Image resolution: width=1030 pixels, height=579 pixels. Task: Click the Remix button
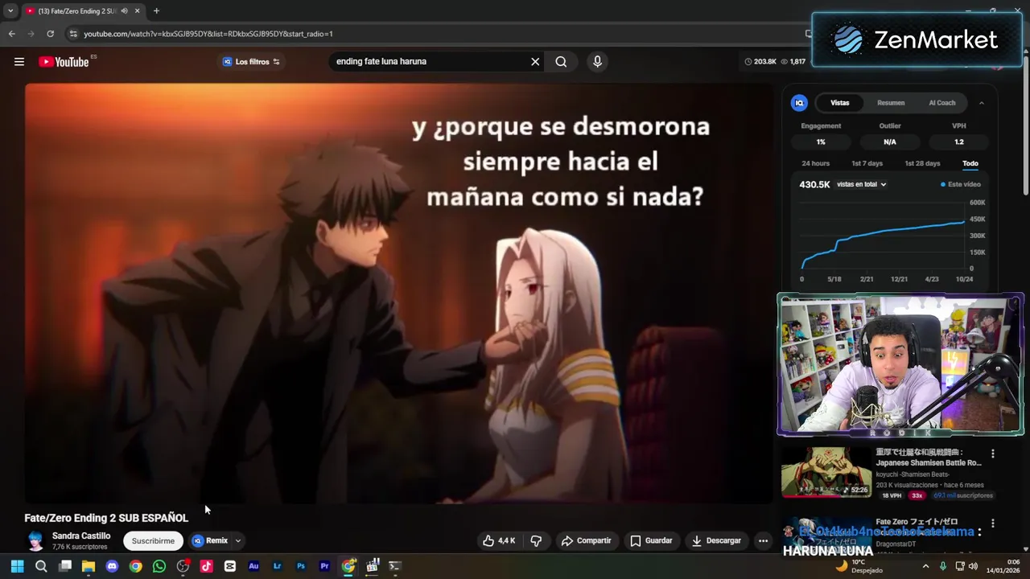(x=211, y=540)
